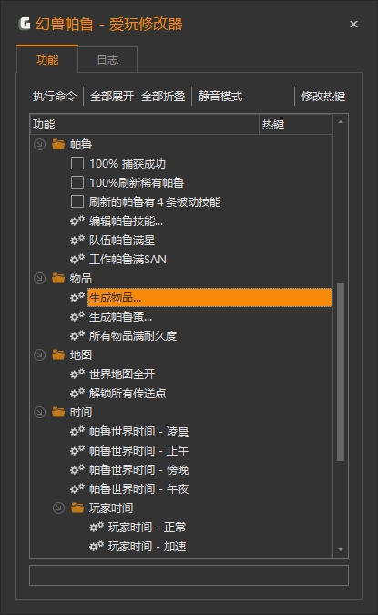Click gear icon beside 世界地图全开
378x615 pixels.
pos(77,374)
